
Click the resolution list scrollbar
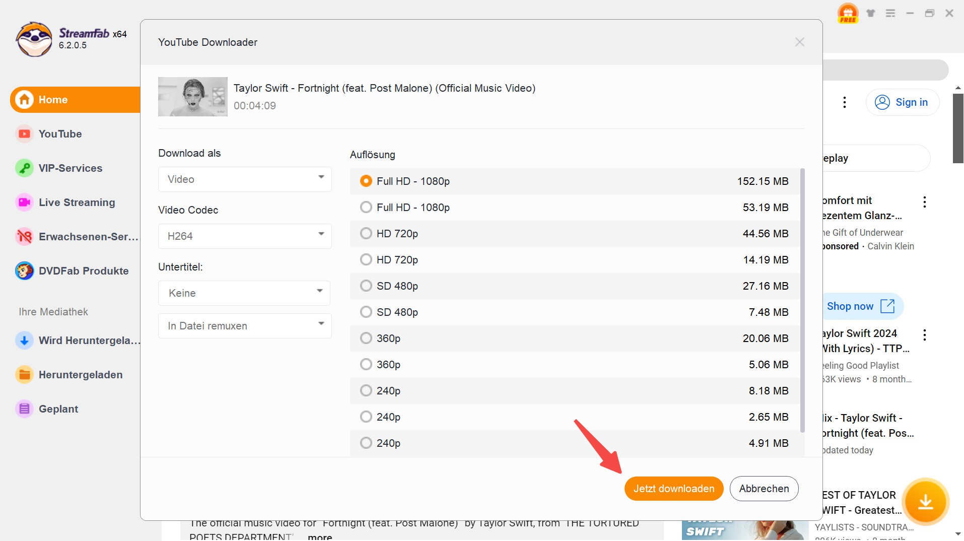pos(802,301)
